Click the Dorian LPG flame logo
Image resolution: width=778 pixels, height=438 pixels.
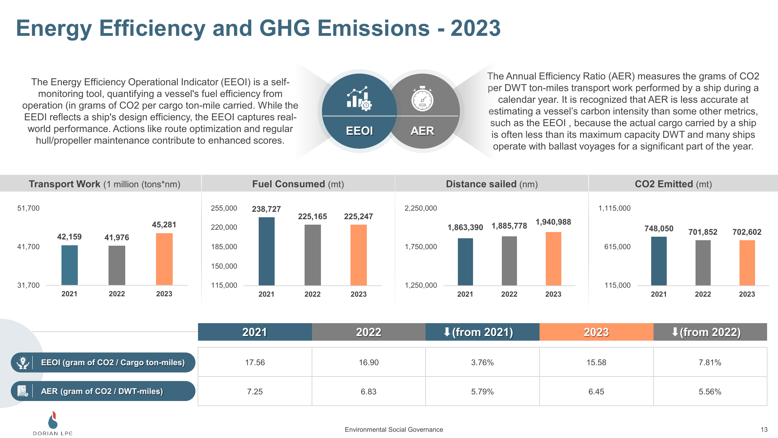[x=53, y=420]
